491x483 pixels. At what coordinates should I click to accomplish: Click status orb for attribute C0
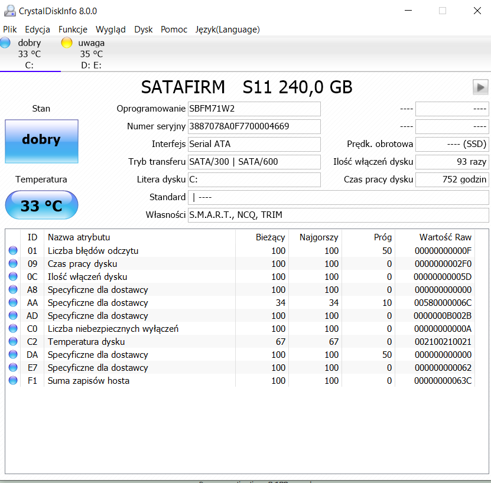coord(13,328)
